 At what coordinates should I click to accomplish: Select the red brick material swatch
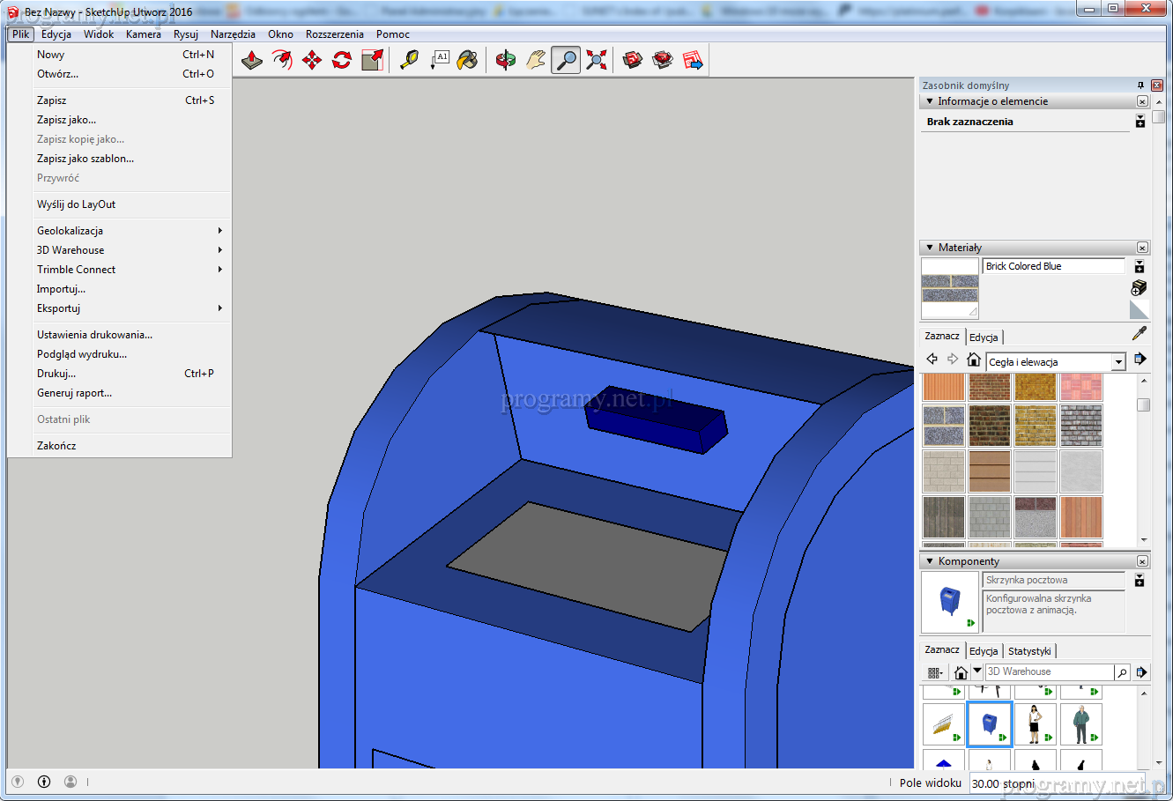(x=990, y=387)
